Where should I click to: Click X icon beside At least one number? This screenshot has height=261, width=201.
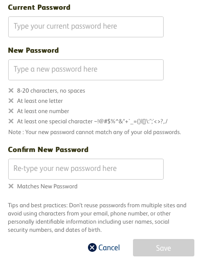tap(11, 111)
